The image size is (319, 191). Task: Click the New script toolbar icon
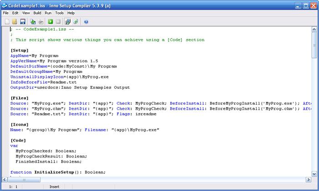coord(7,21)
